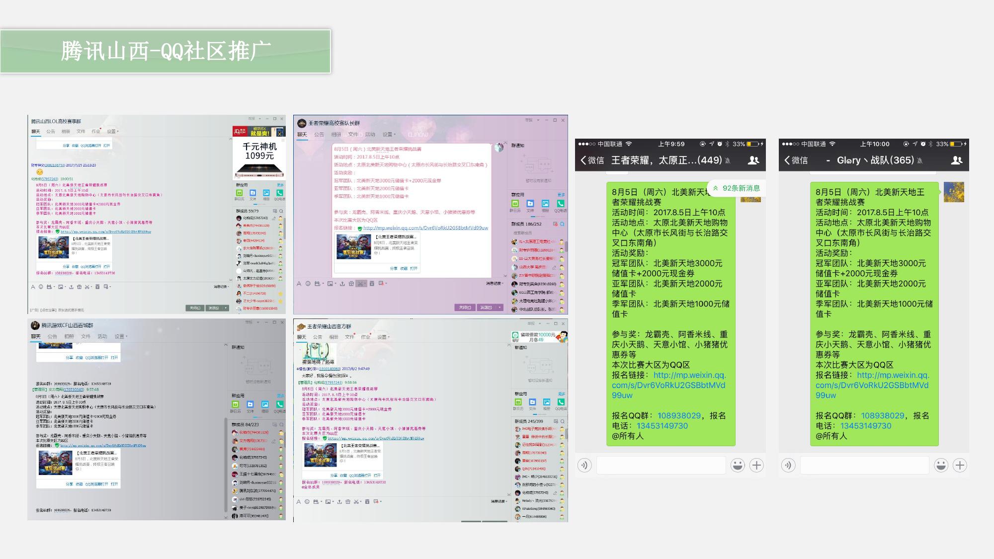The image size is (994, 559).
Task: Tap voice input icon in 王者荣耀 WeChat chat
Action: [x=584, y=465]
